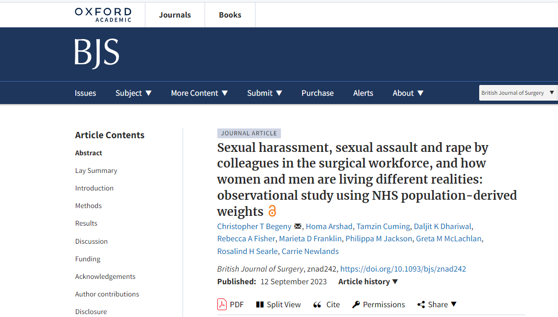Click the Permissions key icon

(x=356, y=304)
